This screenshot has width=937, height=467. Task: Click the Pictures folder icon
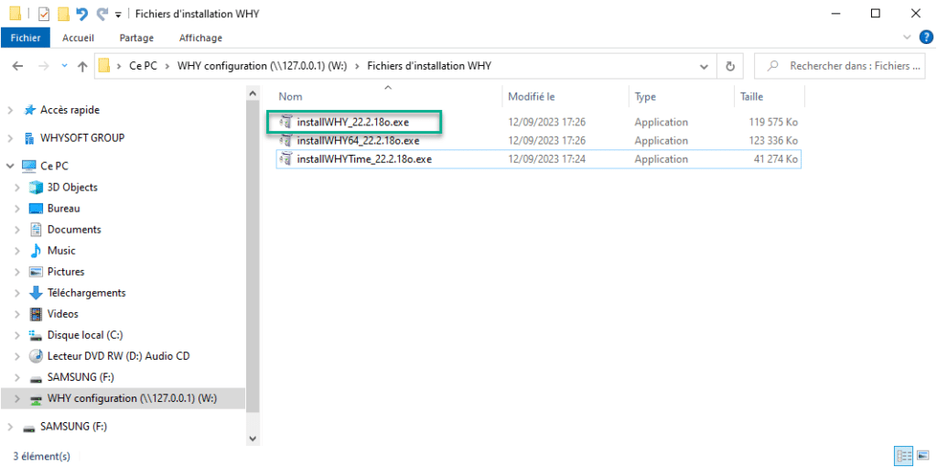click(37, 271)
